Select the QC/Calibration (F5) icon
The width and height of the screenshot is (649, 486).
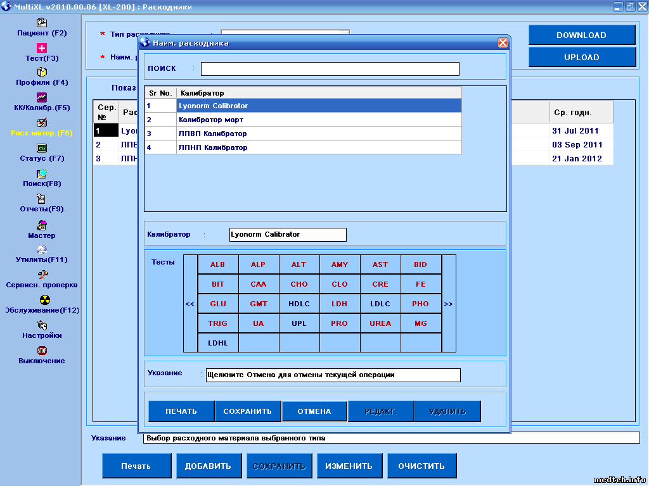tap(42, 97)
